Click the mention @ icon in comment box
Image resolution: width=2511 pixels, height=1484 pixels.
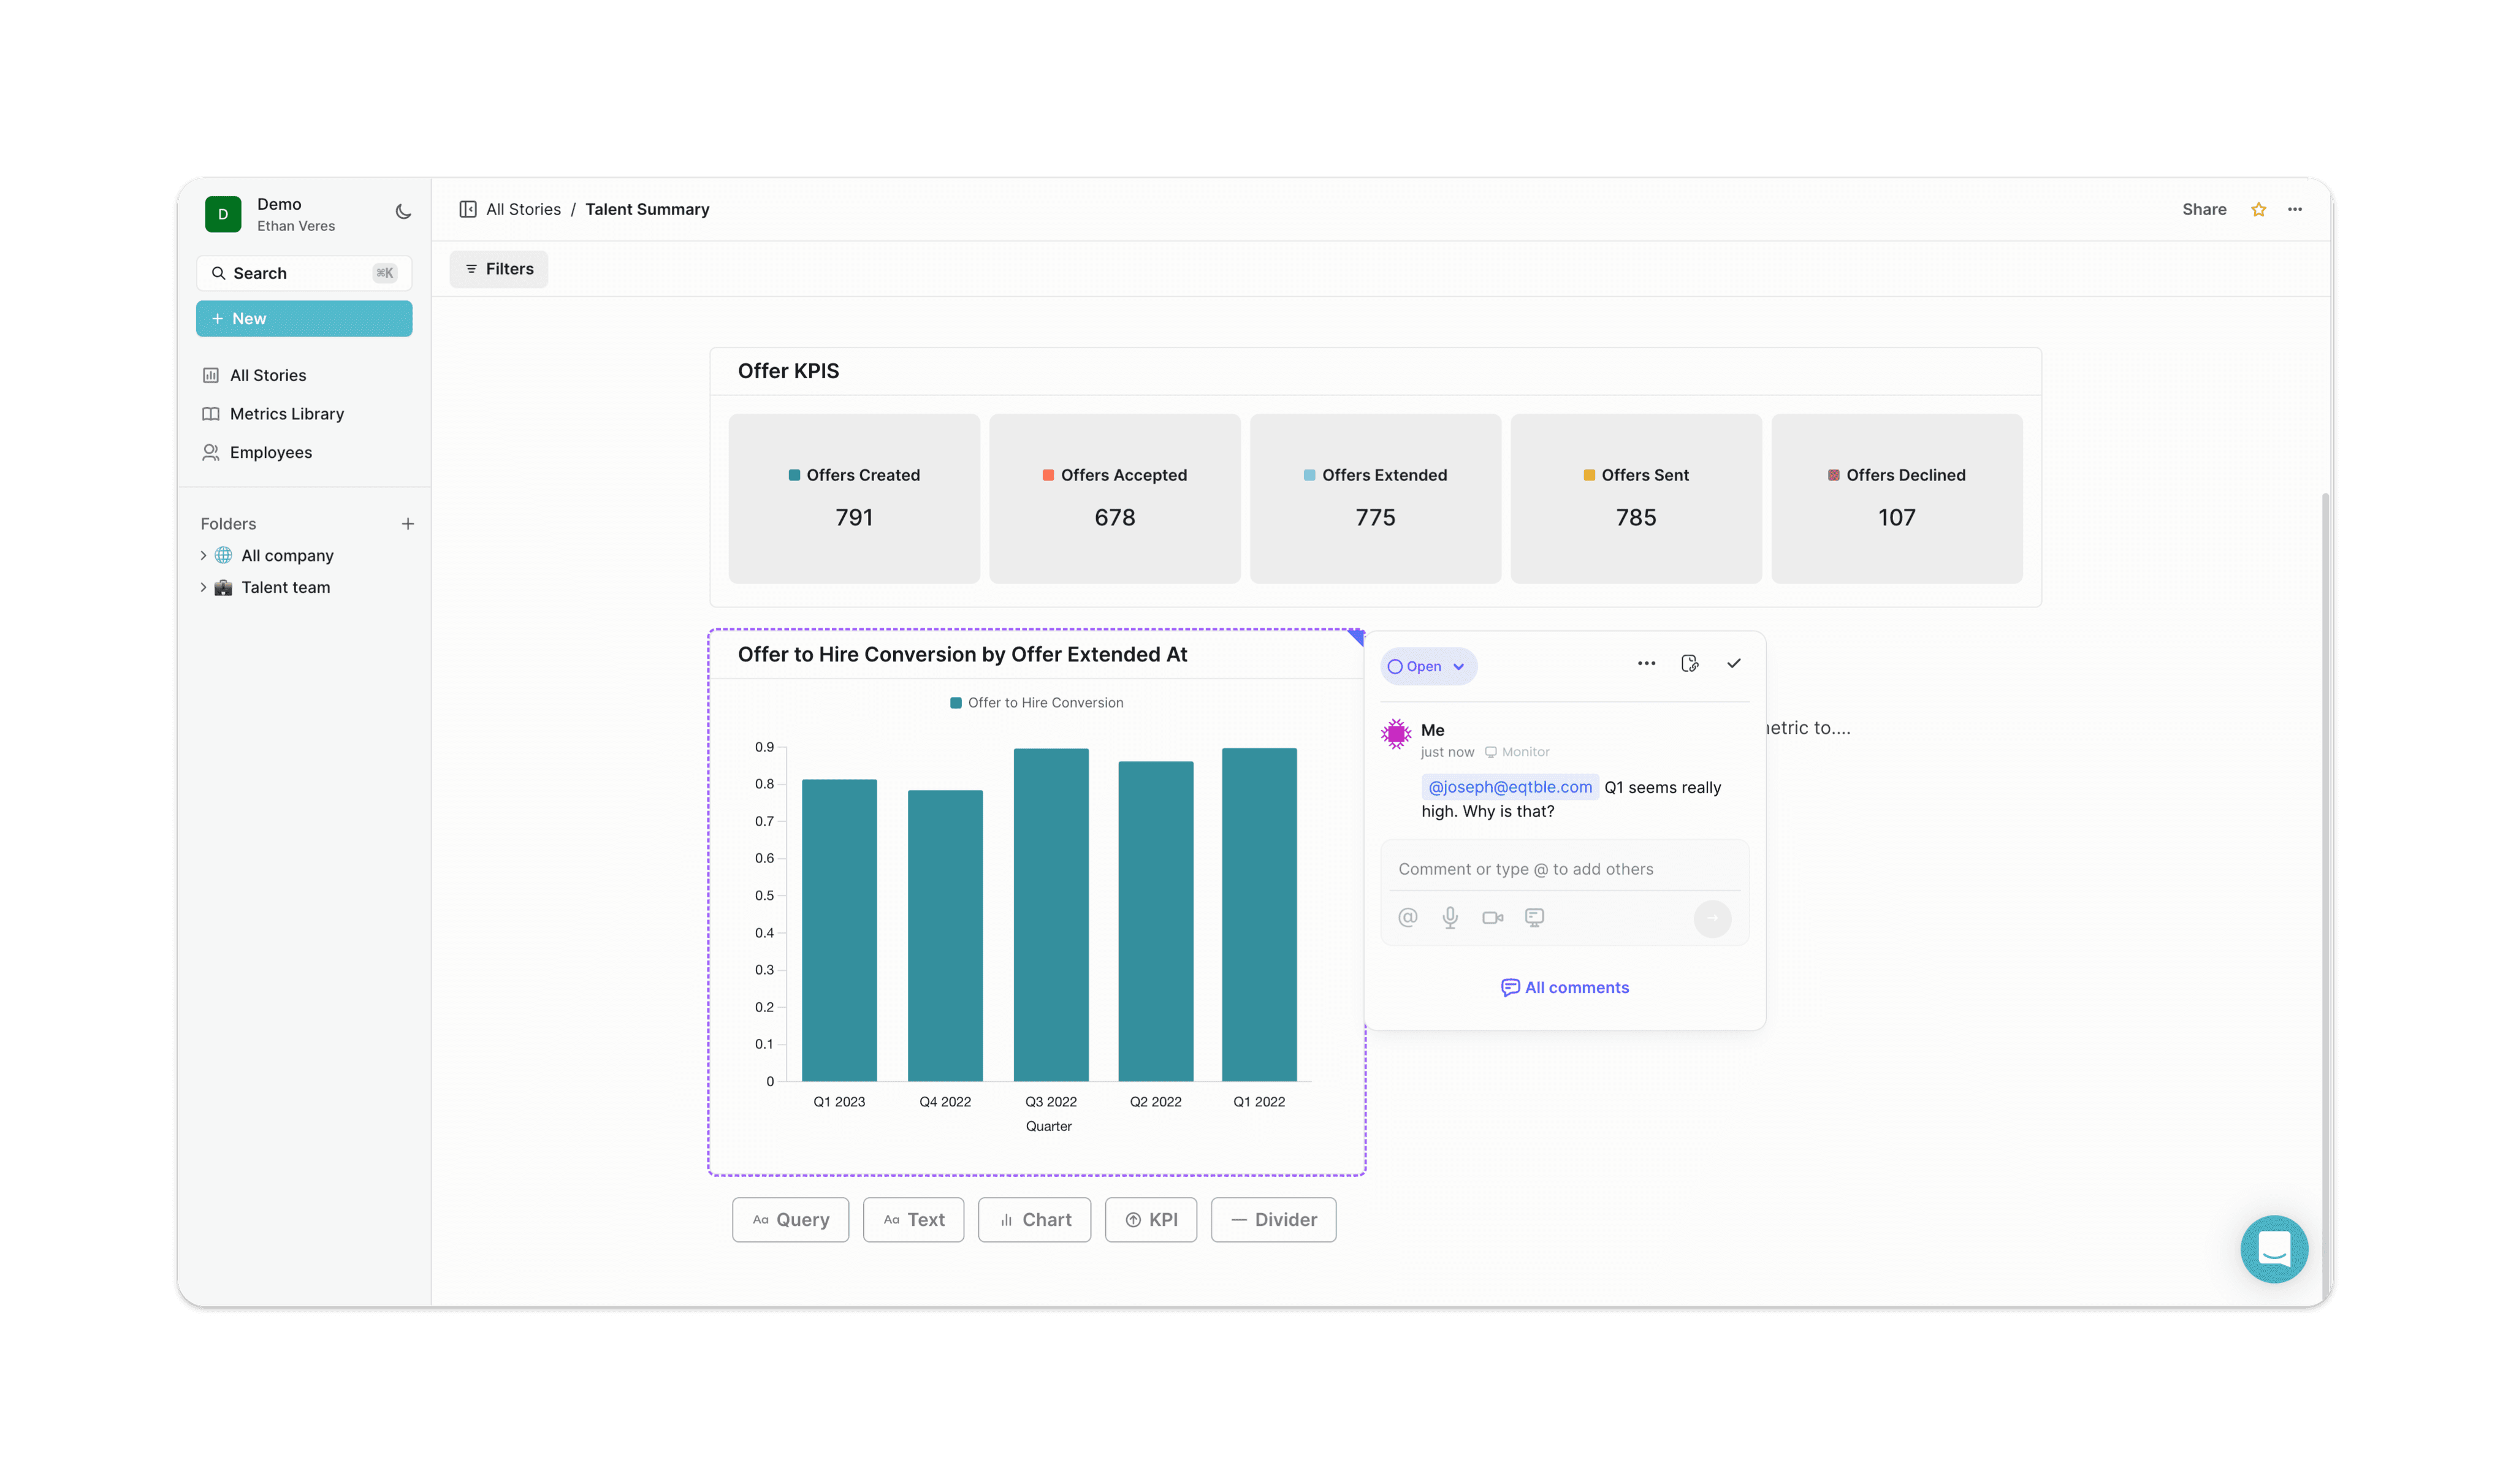pyautogui.click(x=1407, y=917)
